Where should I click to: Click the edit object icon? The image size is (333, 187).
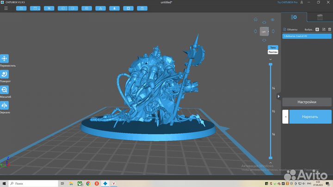(324, 30)
